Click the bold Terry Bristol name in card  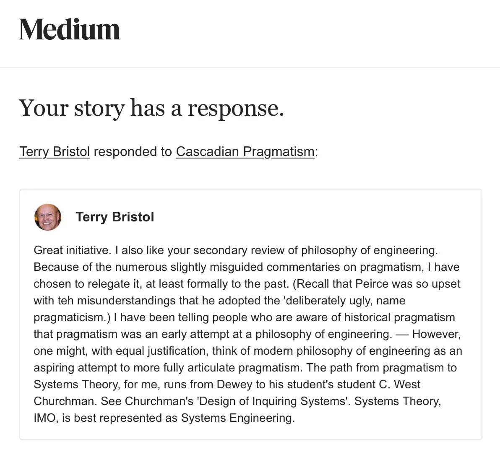[x=115, y=217]
